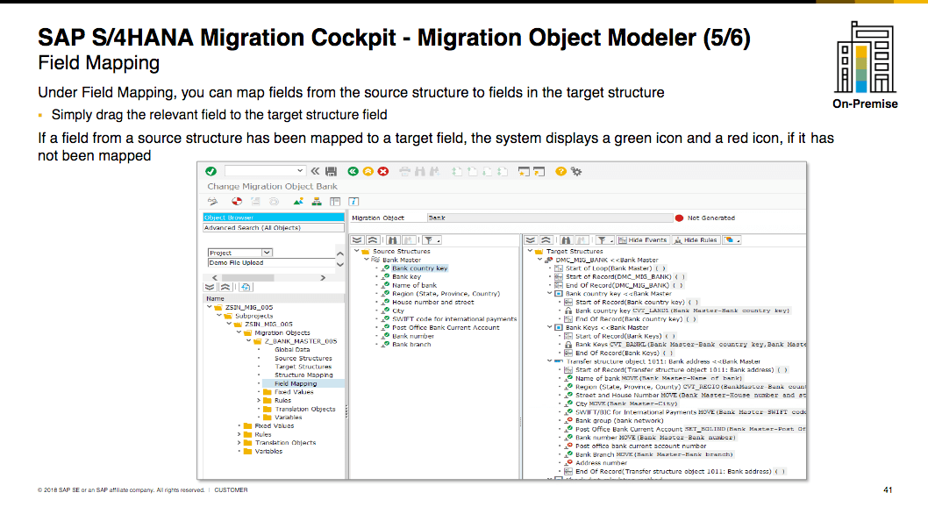Expand all nodes in Source Structures toolbar
Screen dimensions: 928x507
tap(358, 240)
